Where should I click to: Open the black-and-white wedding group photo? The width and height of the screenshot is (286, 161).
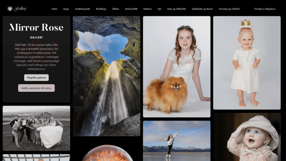tap(36, 128)
